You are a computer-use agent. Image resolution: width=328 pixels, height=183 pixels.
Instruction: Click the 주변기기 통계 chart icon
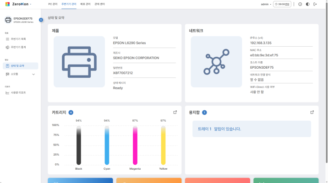pyautogui.click(x=7, y=47)
